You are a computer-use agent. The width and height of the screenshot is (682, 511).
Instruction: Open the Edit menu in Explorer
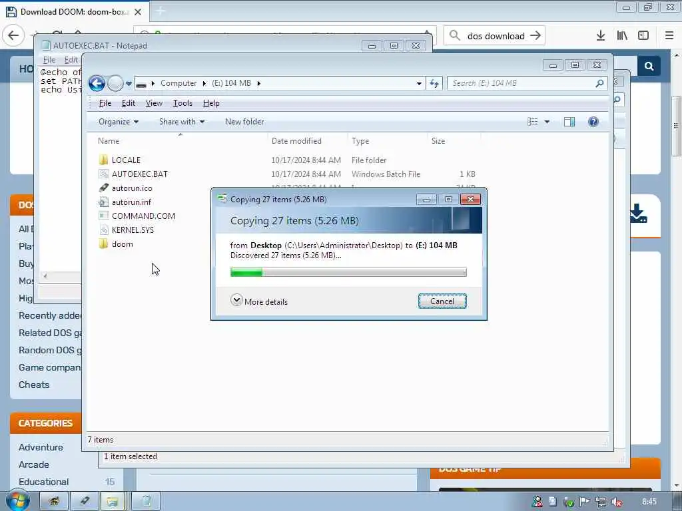129,103
